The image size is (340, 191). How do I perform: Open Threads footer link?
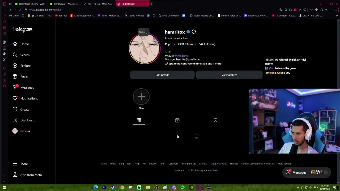tap(234, 164)
